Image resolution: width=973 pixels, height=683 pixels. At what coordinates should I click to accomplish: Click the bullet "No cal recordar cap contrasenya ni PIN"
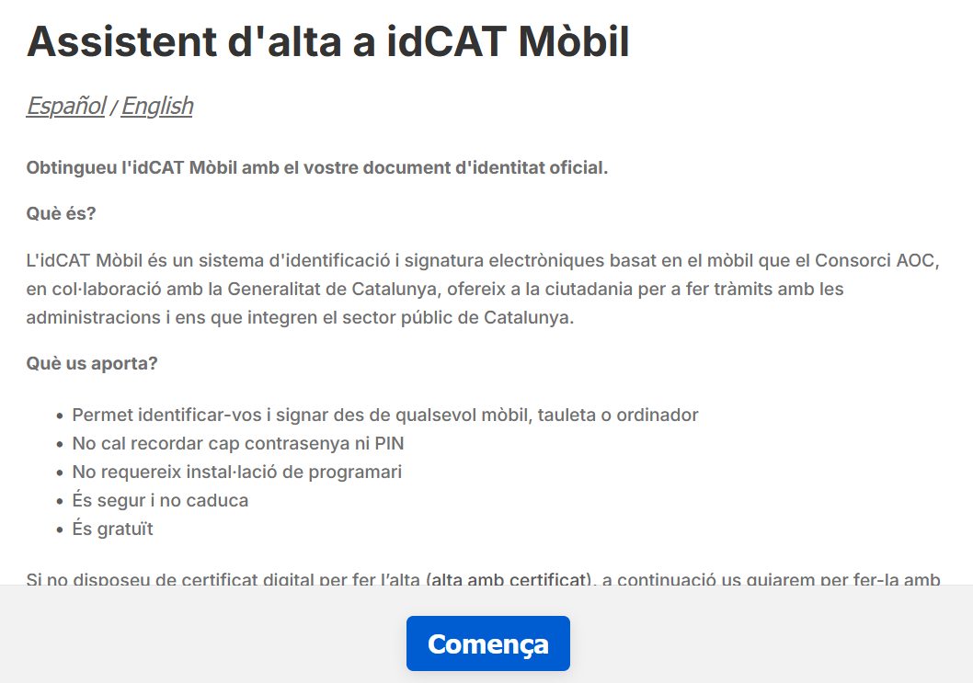click(237, 443)
